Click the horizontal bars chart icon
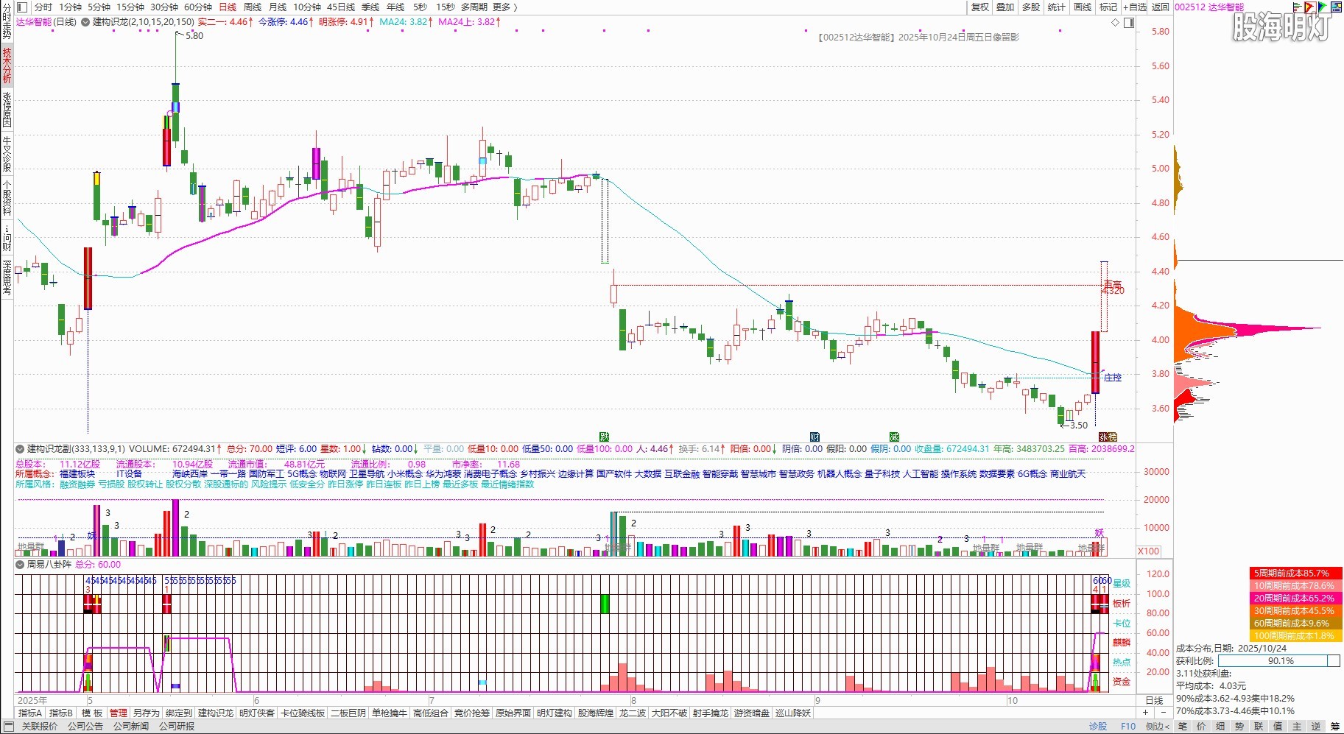 click(x=1297, y=7)
